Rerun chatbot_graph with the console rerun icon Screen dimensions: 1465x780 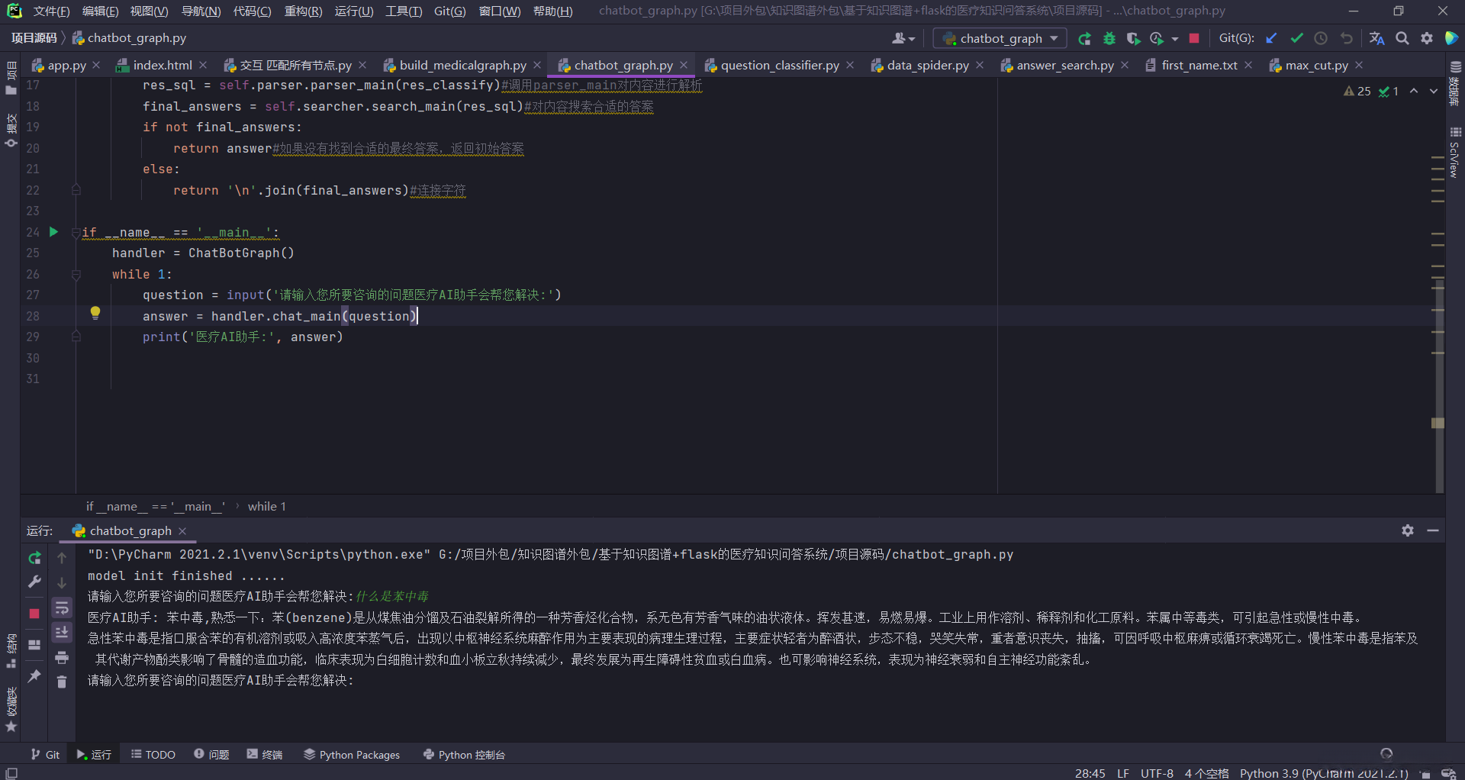[x=34, y=558]
